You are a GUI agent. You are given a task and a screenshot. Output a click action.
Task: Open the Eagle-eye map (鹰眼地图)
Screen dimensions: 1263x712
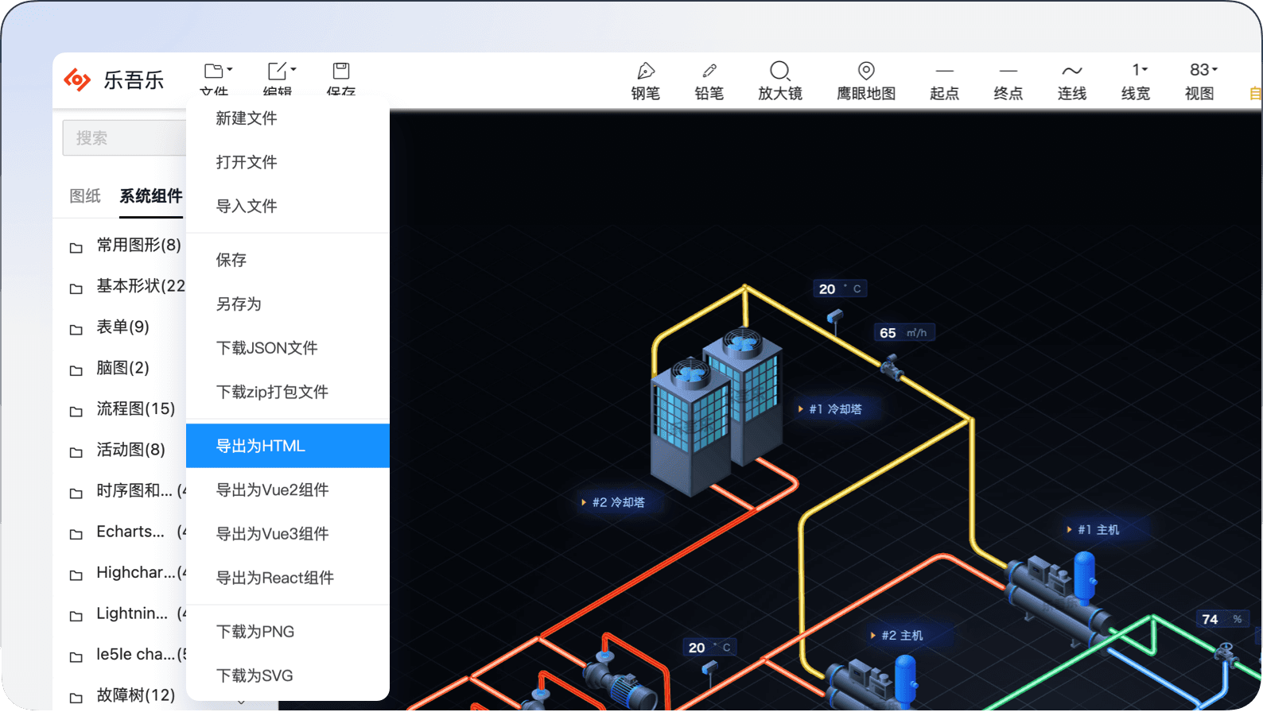coord(866,80)
